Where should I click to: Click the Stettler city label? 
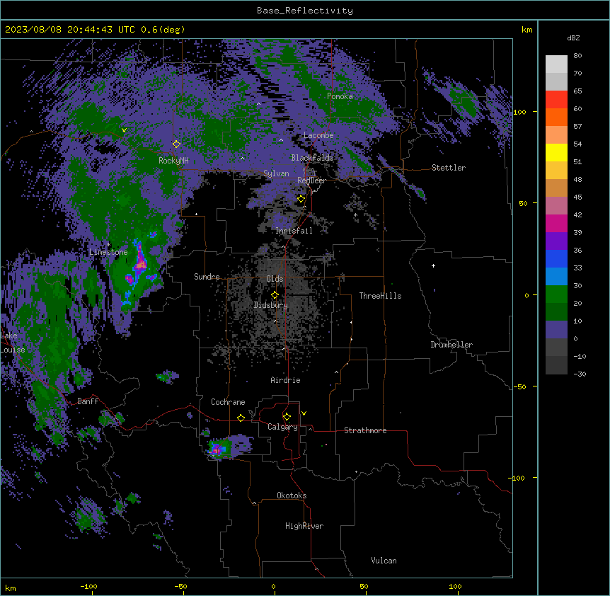449,168
